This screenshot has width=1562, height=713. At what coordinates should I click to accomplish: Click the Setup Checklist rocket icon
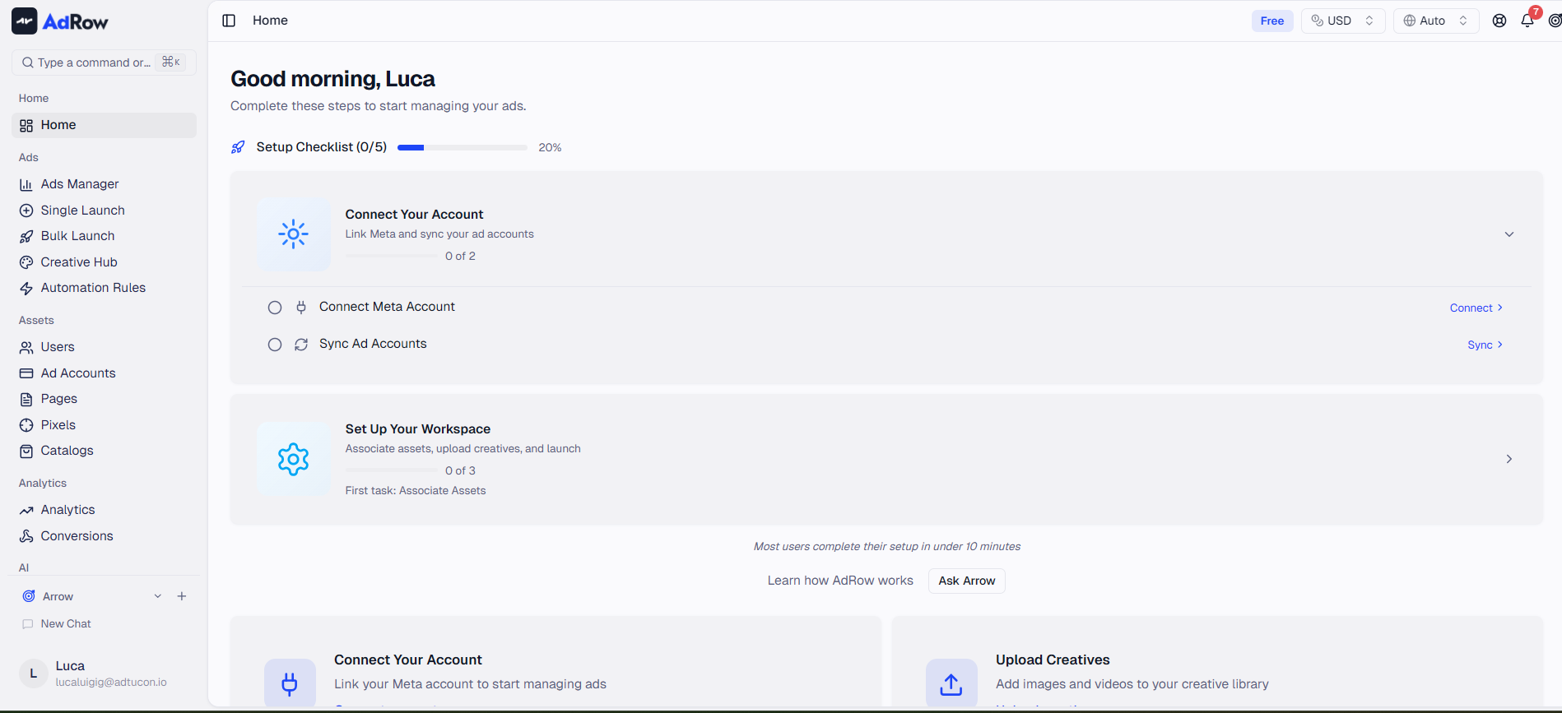click(x=238, y=147)
